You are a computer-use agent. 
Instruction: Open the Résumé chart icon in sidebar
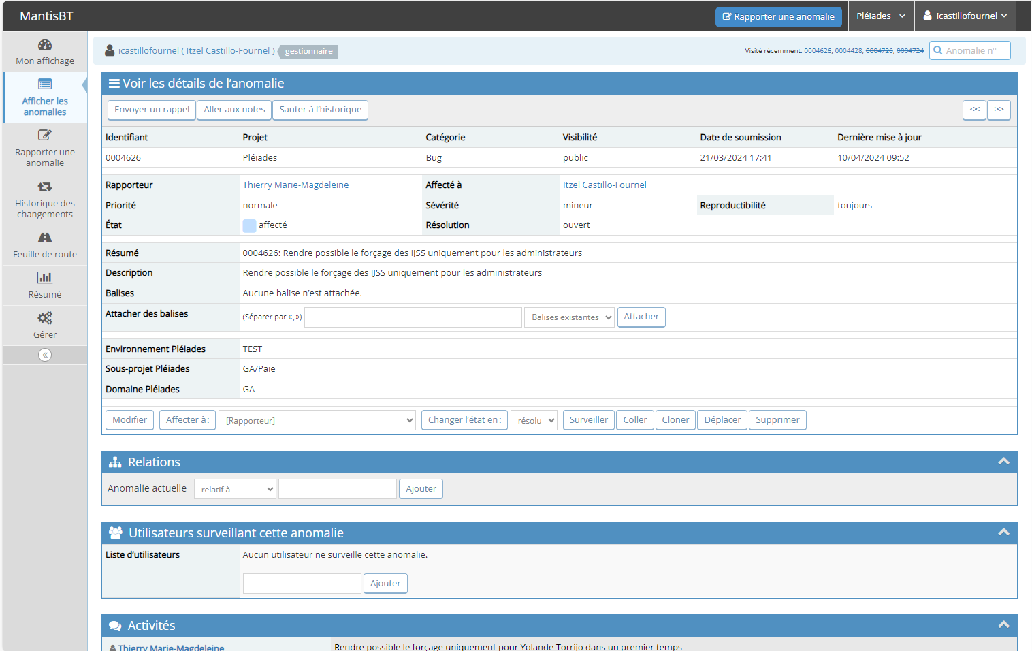pos(45,278)
